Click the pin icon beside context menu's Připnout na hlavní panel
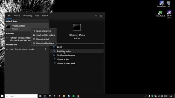175x98 pixels. tap(34, 43)
